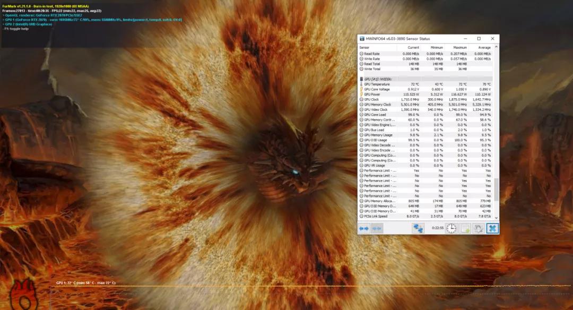
Task: Click the collapse columns greyed arrows button
Action: point(377,228)
